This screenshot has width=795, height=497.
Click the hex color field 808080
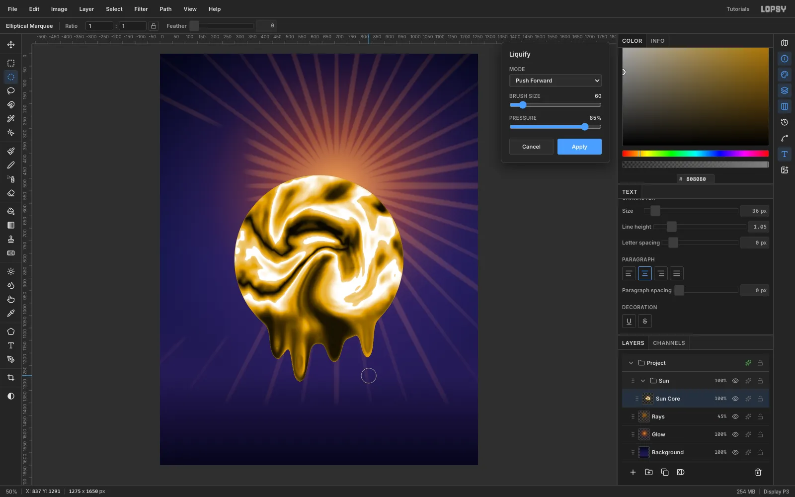click(696, 179)
